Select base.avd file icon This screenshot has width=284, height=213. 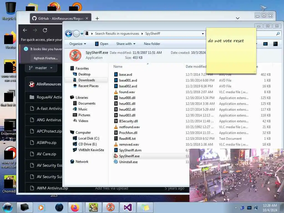116,74
